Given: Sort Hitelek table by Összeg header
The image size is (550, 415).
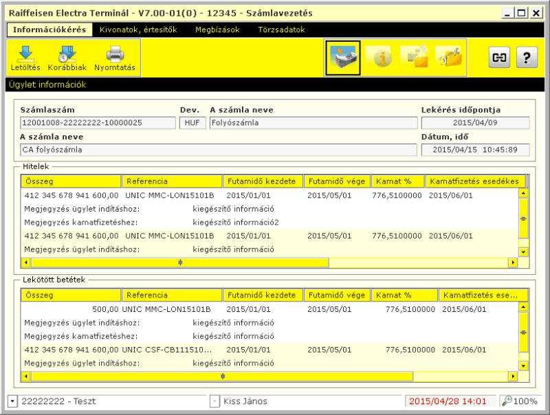Looking at the screenshot, I should 71,181.
